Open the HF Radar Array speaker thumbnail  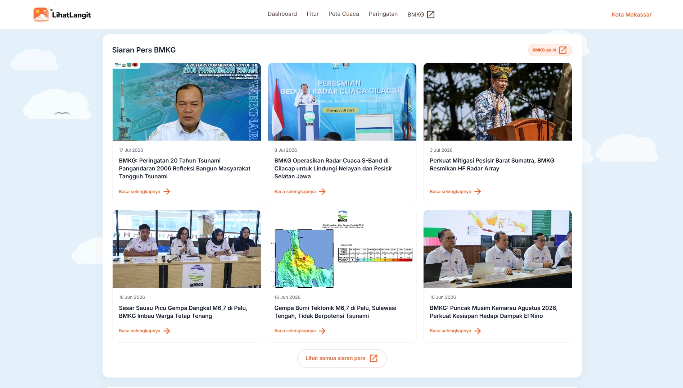(x=498, y=102)
